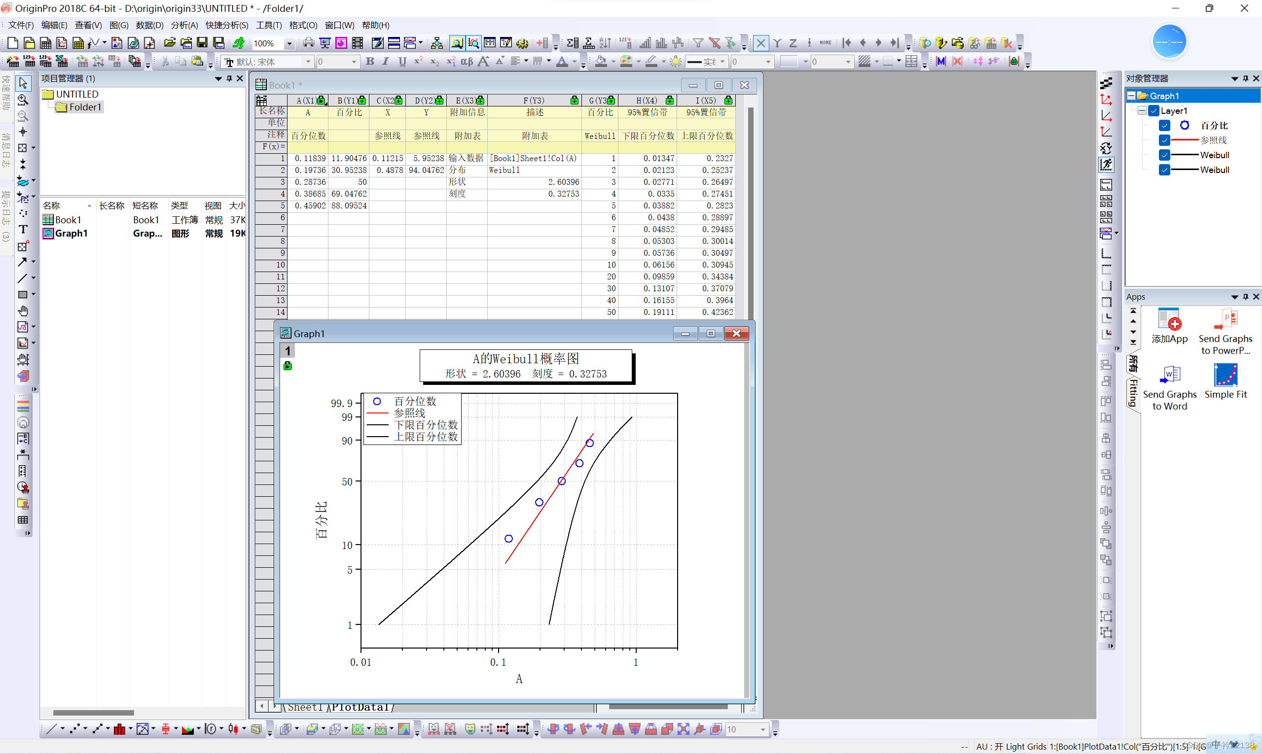
Task: Click the Bold formatting button
Action: point(370,62)
